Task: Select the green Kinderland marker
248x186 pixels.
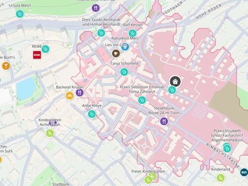Action: 221,178
